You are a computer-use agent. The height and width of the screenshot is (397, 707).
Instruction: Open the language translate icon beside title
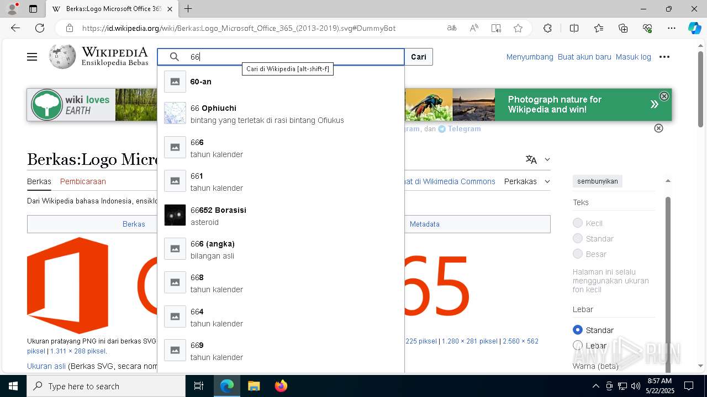[531, 159]
